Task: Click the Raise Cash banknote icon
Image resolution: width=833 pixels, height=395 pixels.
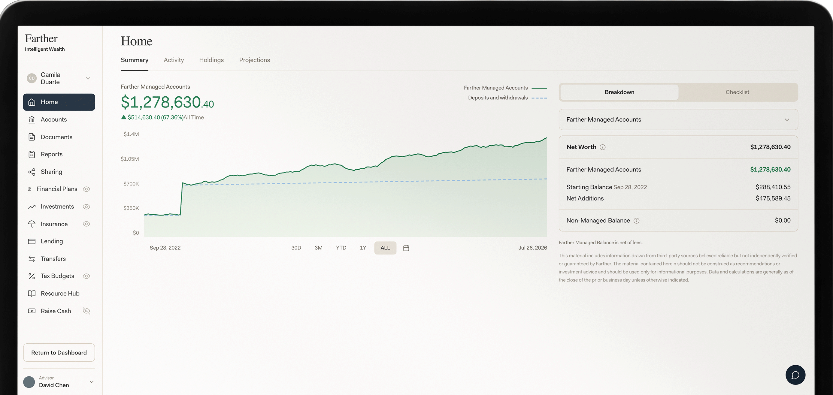Action: [x=32, y=311]
